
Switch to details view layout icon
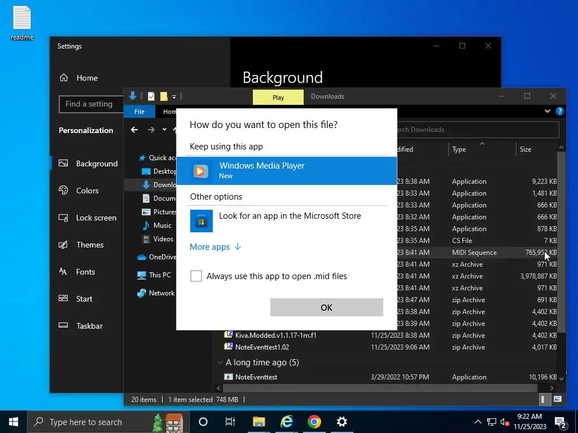[542, 399]
